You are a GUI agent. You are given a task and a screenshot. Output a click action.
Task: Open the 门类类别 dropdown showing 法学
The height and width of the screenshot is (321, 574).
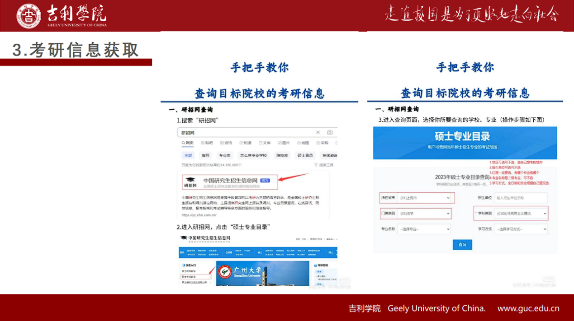coord(424,214)
